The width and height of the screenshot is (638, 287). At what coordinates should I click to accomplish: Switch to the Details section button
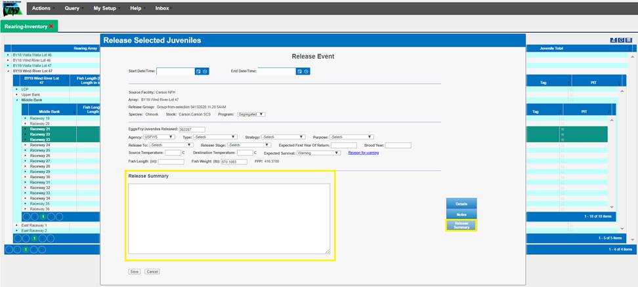tap(461, 204)
